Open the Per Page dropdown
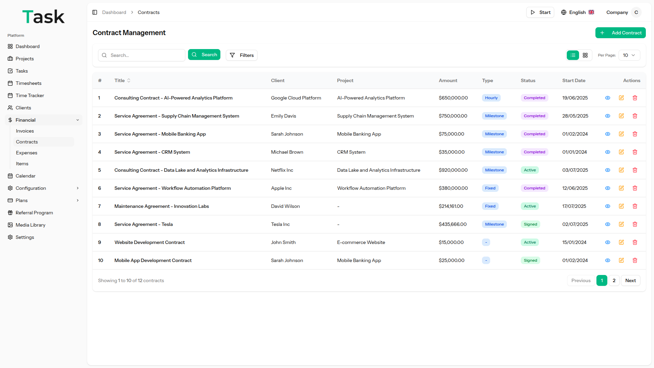 (629, 55)
